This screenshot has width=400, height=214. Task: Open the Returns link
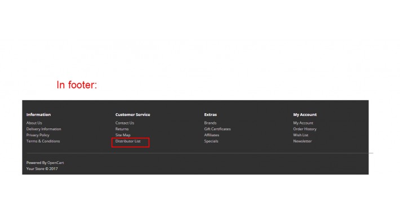click(x=122, y=129)
